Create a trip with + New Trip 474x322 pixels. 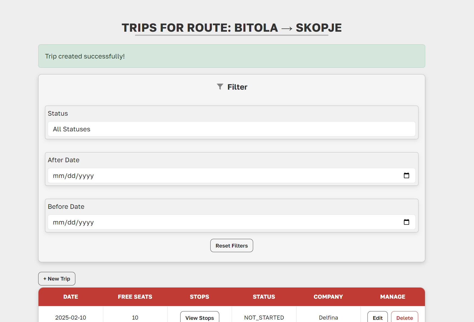pyautogui.click(x=57, y=279)
